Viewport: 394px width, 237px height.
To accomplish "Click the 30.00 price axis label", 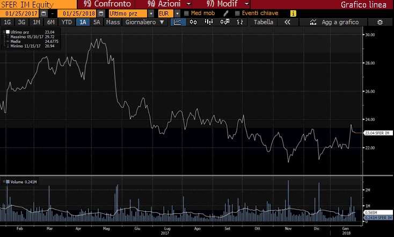I will coord(370,35).
